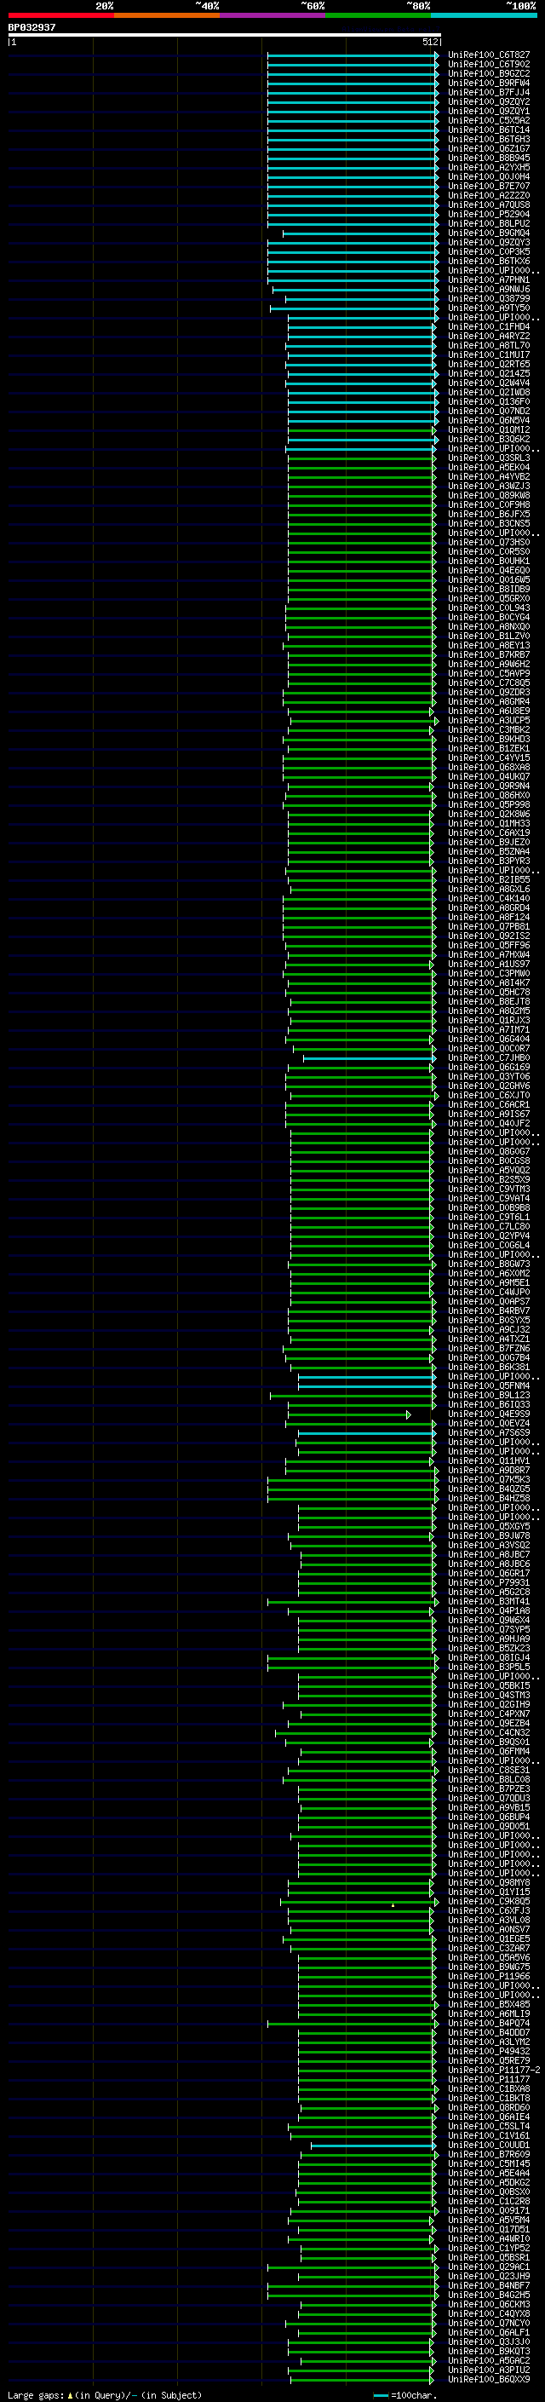The height and width of the screenshot is (2402, 545).
Task: Select hit label UniRef100_B7R609
Action: pos(488,2154)
